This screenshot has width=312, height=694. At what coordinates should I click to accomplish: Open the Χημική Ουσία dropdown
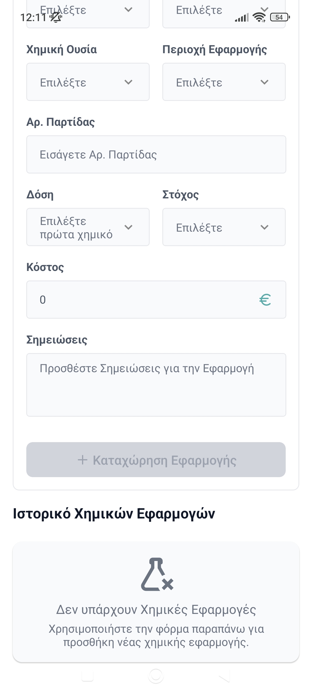[88, 82]
